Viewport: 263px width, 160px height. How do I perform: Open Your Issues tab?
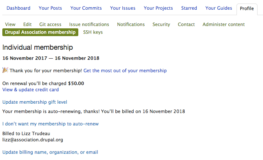coord(123,8)
